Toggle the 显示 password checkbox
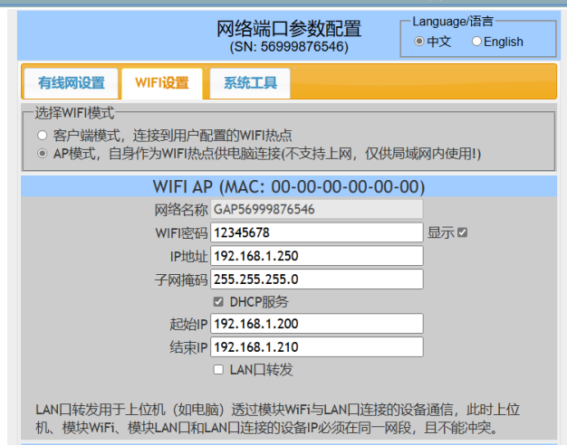Image resolution: width=567 pixels, height=445 pixels. (462, 232)
